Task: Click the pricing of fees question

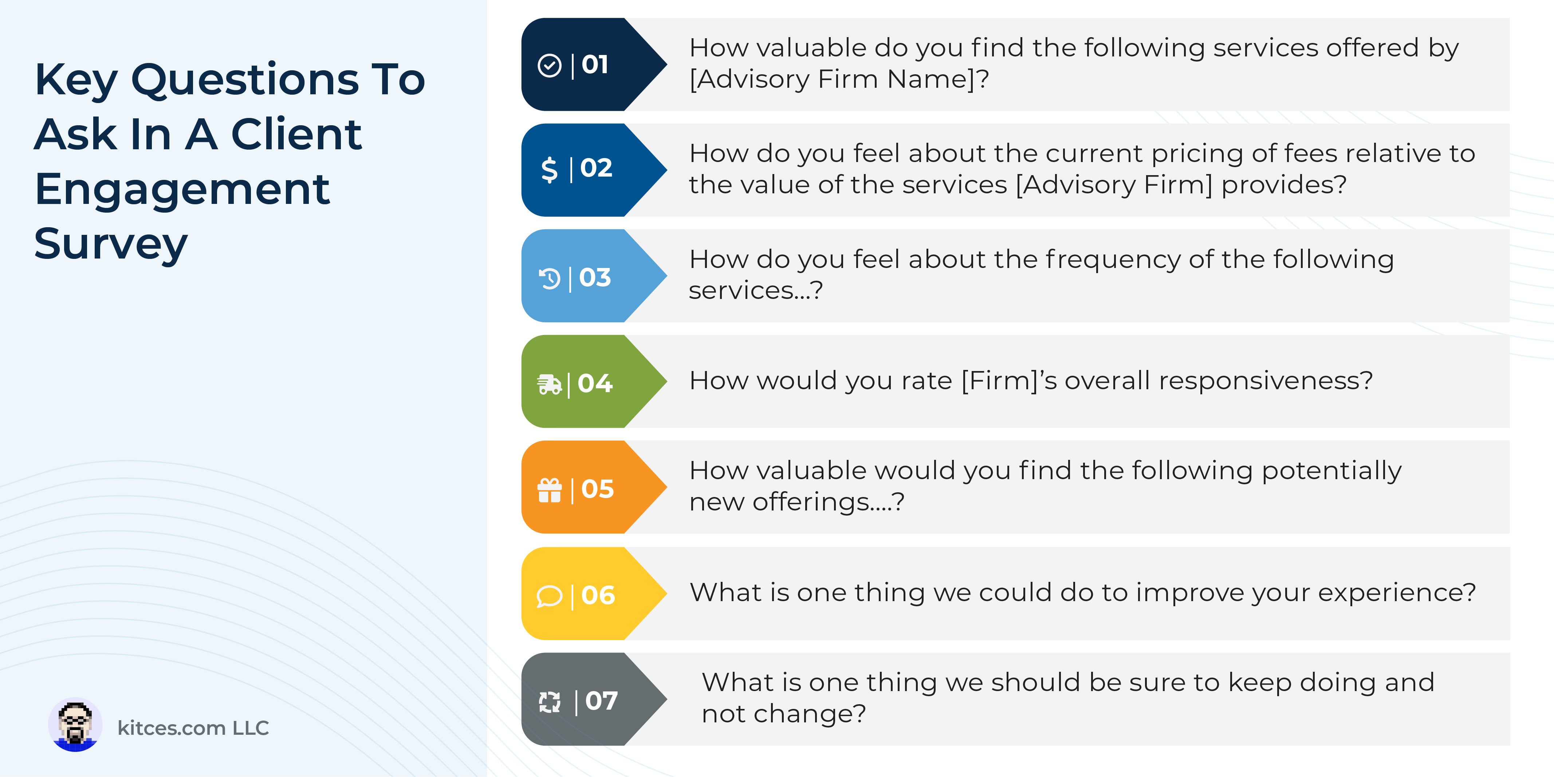Action: click(x=1082, y=169)
